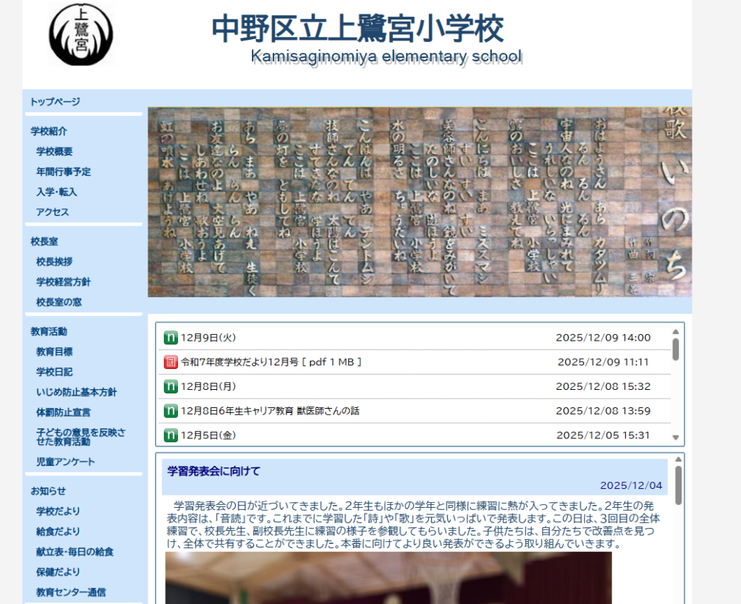
Task: Select アクセス in the sidebar
Action: point(52,212)
